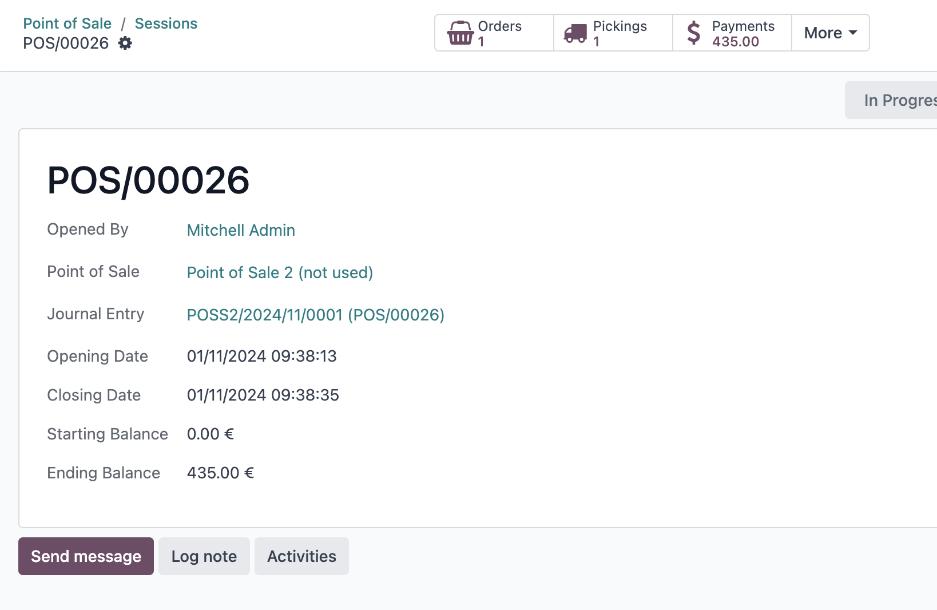Navigate to Sessions breadcrumb

pos(166,23)
